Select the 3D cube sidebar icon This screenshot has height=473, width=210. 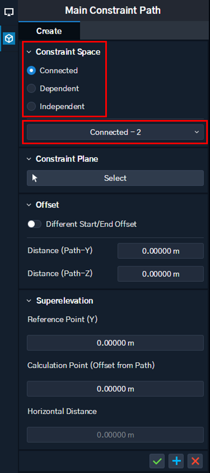coord(9,39)
